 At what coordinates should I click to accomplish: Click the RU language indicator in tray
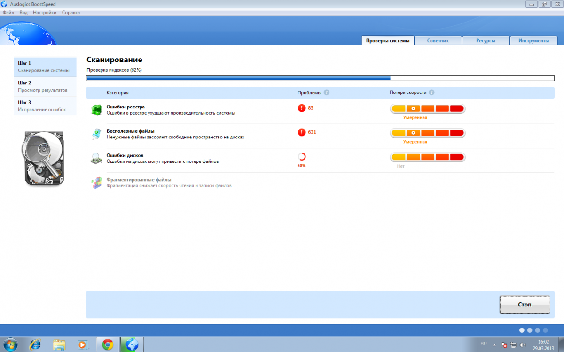coord(484,344)
